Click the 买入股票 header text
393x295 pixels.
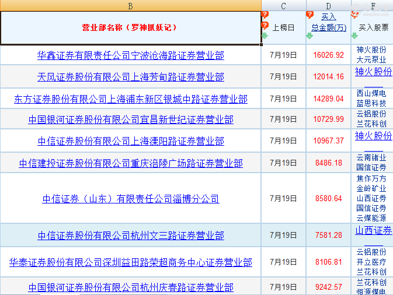pyautogui.click(x=374, y=27)
